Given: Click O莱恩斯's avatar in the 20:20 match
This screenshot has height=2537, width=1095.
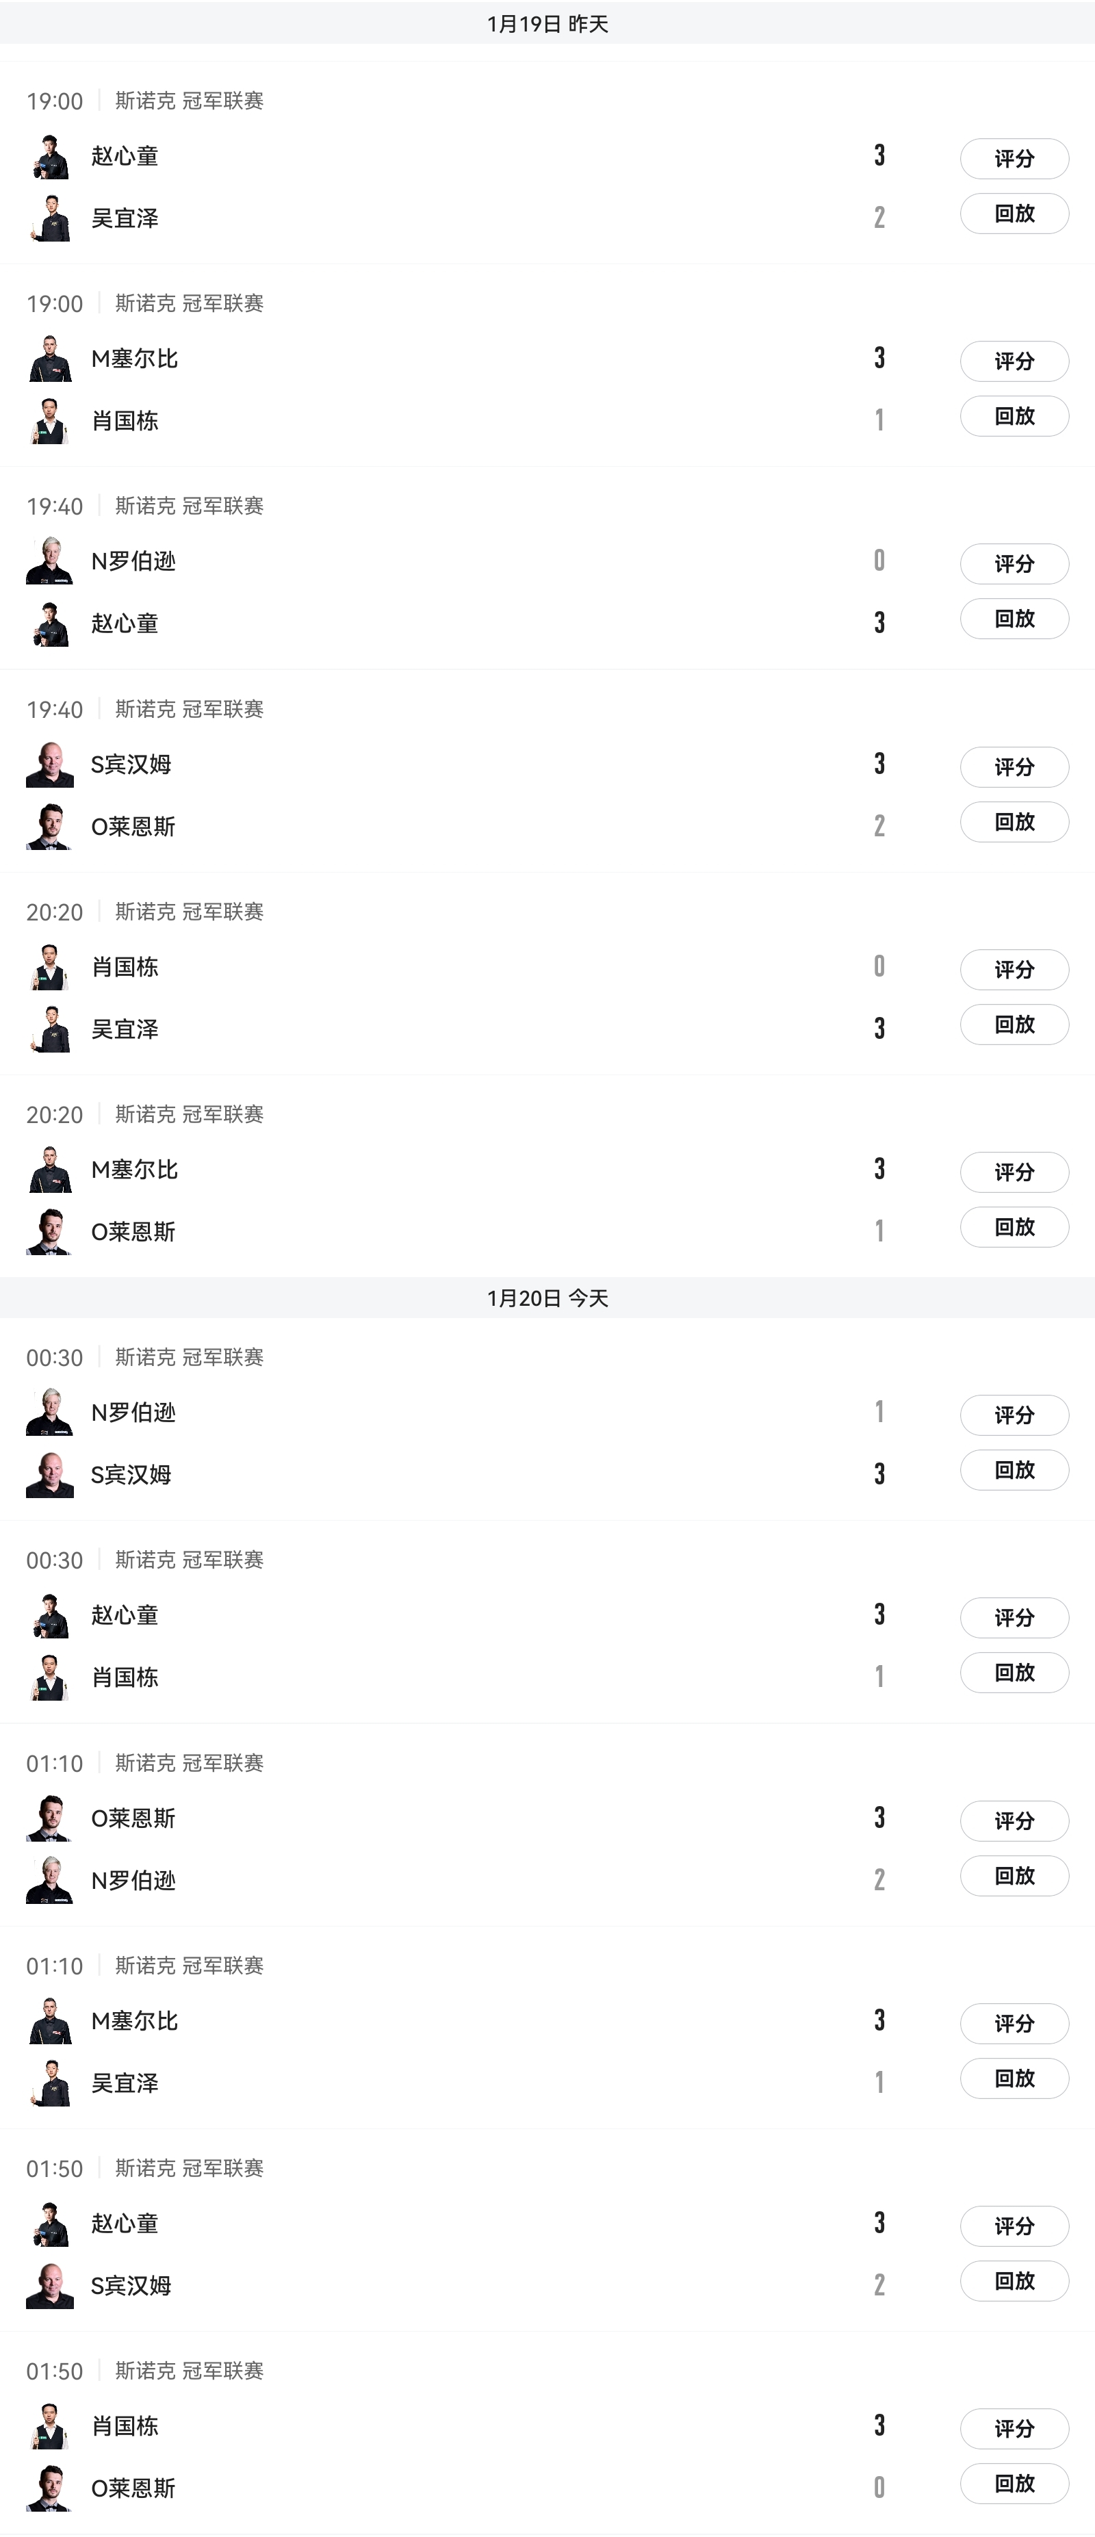Looking at the screenshot, I should (50, 1232).
